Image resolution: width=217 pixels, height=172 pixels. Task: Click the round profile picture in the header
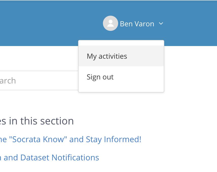tap(111, 23)
